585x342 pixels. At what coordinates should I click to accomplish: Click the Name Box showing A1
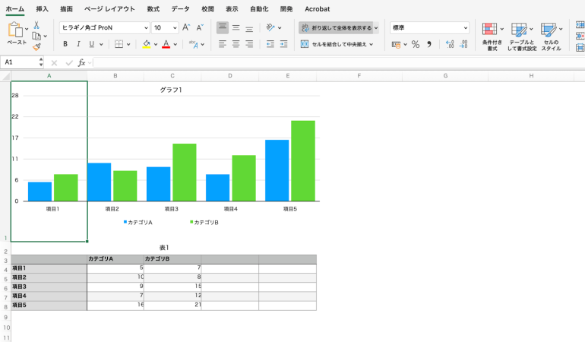click(20, 62)
